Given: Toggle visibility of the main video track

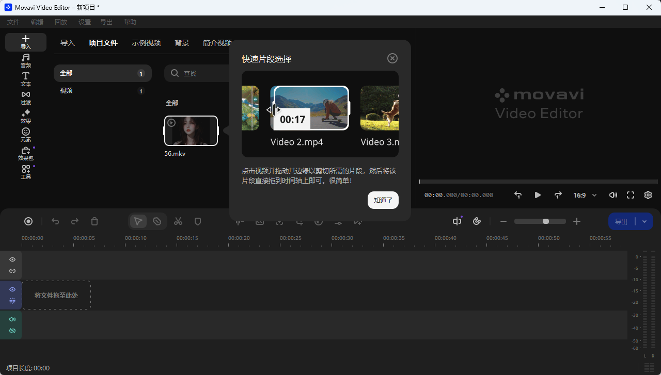Looking at the screenshot, I should coord(12,289).
